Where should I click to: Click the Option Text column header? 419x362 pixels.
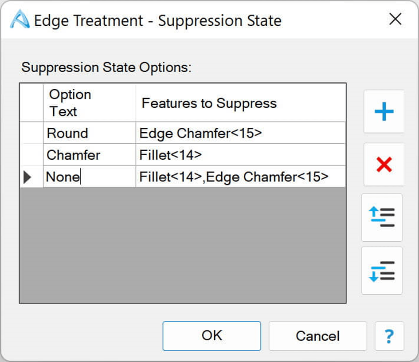89,103
